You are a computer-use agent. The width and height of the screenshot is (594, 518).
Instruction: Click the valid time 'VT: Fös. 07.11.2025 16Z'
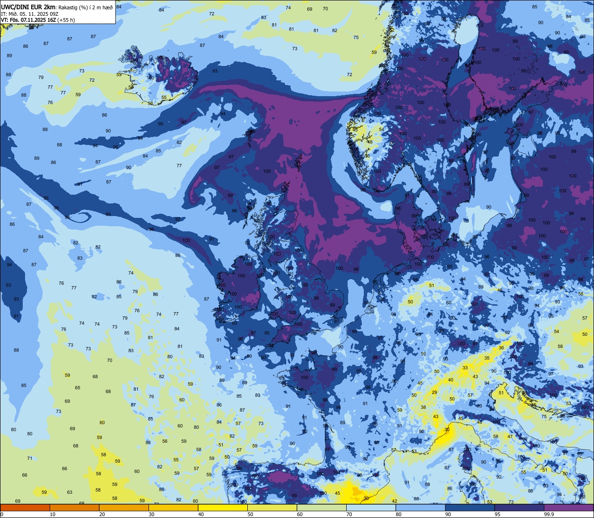[28, 20]
